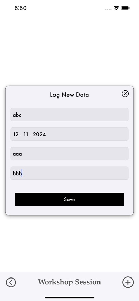The image size is (139, 301).
Task: Tap blank area above the dialog
Action: [x=69, y=48]
